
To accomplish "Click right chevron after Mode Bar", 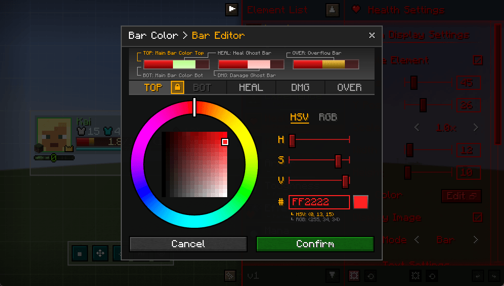I will coord(476,240).
